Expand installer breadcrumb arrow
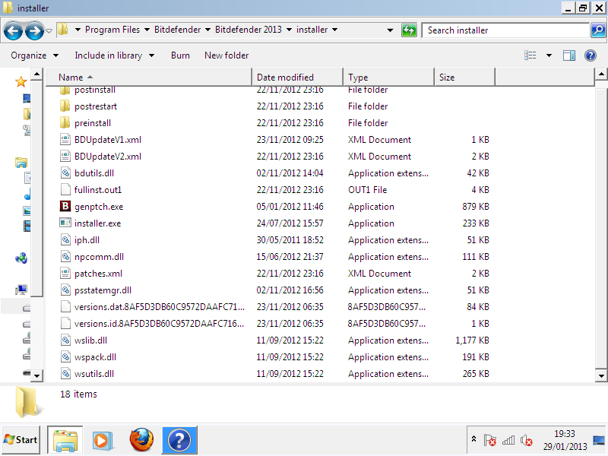Viewport: 608px width, 456px height. pos(334,30)
